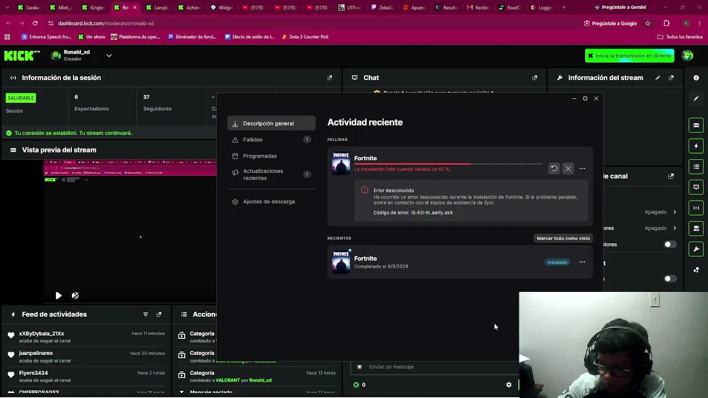708x398 pixels.
Task: Open the Enhance Speech bookmark
Action: [46, 37]
